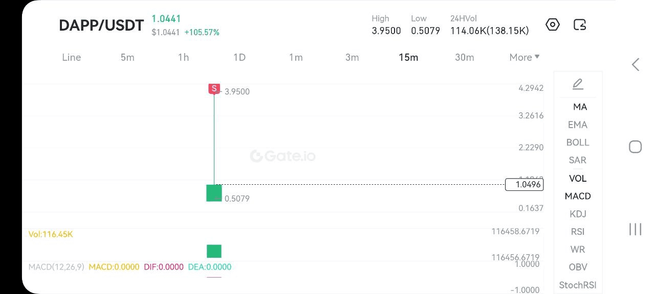Click the icon right of the settings hexagon
655x294 pixels.
click(x=580, y=24)
